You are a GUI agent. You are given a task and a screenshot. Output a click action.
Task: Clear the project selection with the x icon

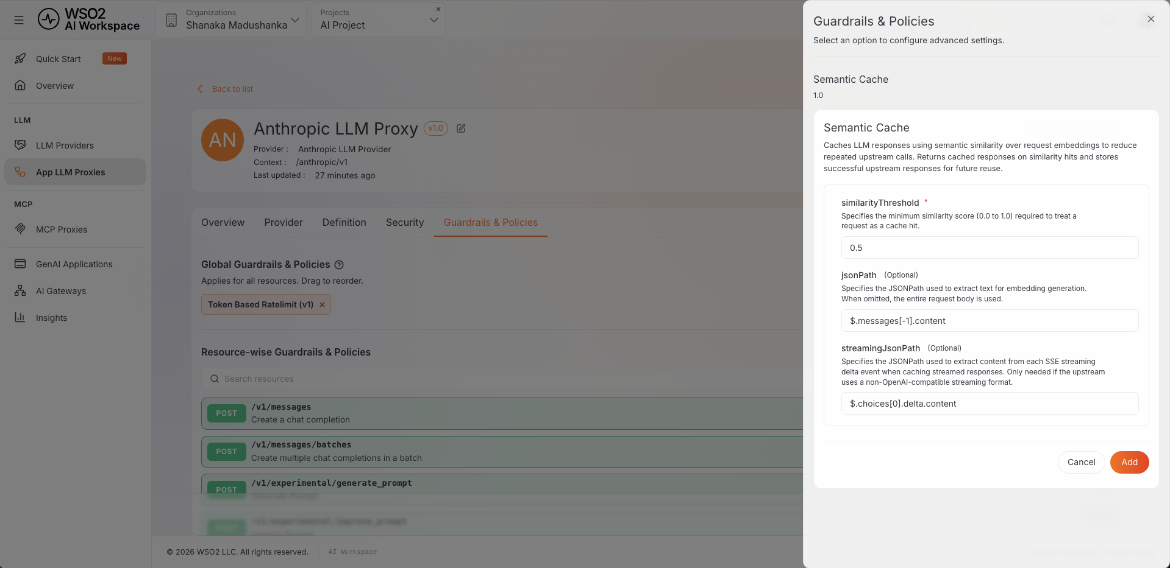438,9
